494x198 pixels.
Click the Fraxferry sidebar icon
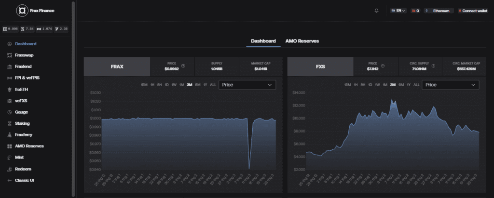(10, 135)
